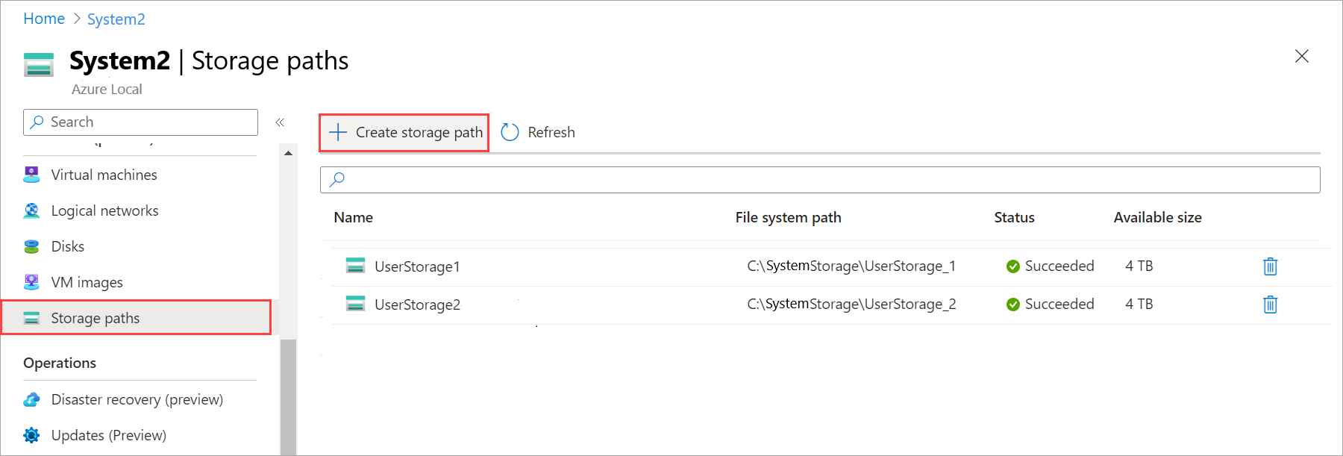Open the System2 breadcrumb link

point(116,19)
